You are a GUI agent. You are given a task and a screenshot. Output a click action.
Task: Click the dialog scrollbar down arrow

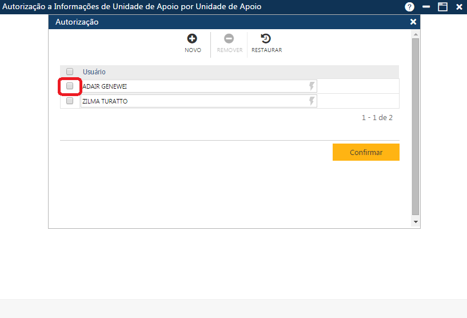point(416,221)
